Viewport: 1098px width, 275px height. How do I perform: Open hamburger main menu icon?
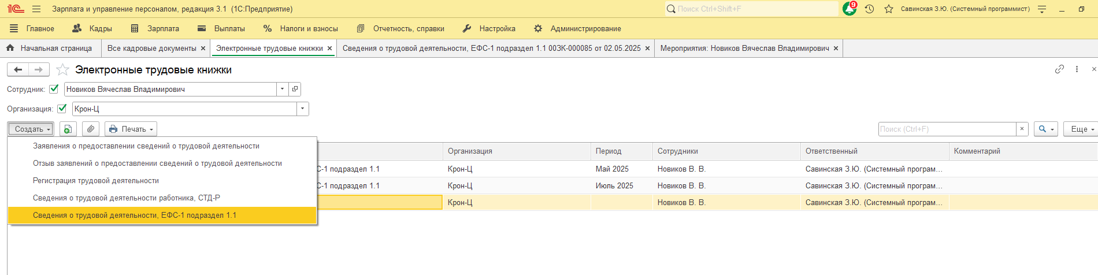36,9
